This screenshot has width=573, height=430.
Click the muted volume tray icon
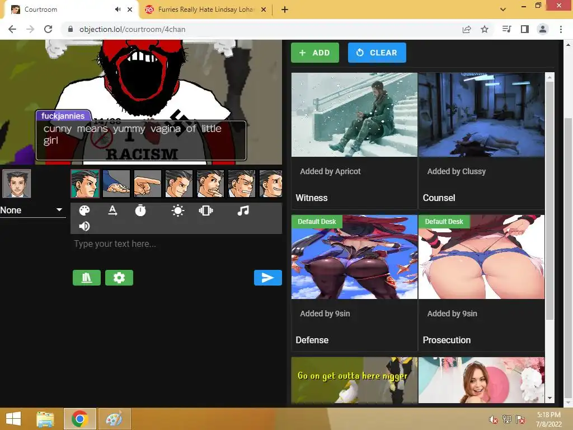(x=494, y=419)
